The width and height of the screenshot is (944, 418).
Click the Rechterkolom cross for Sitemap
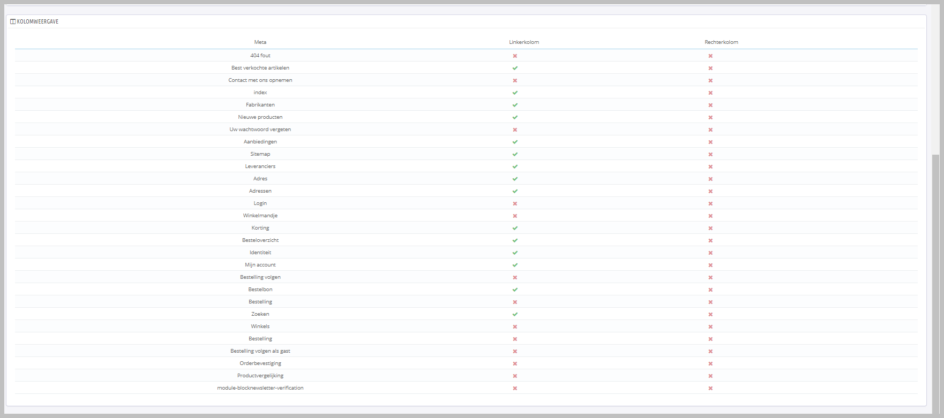(710, 154)
